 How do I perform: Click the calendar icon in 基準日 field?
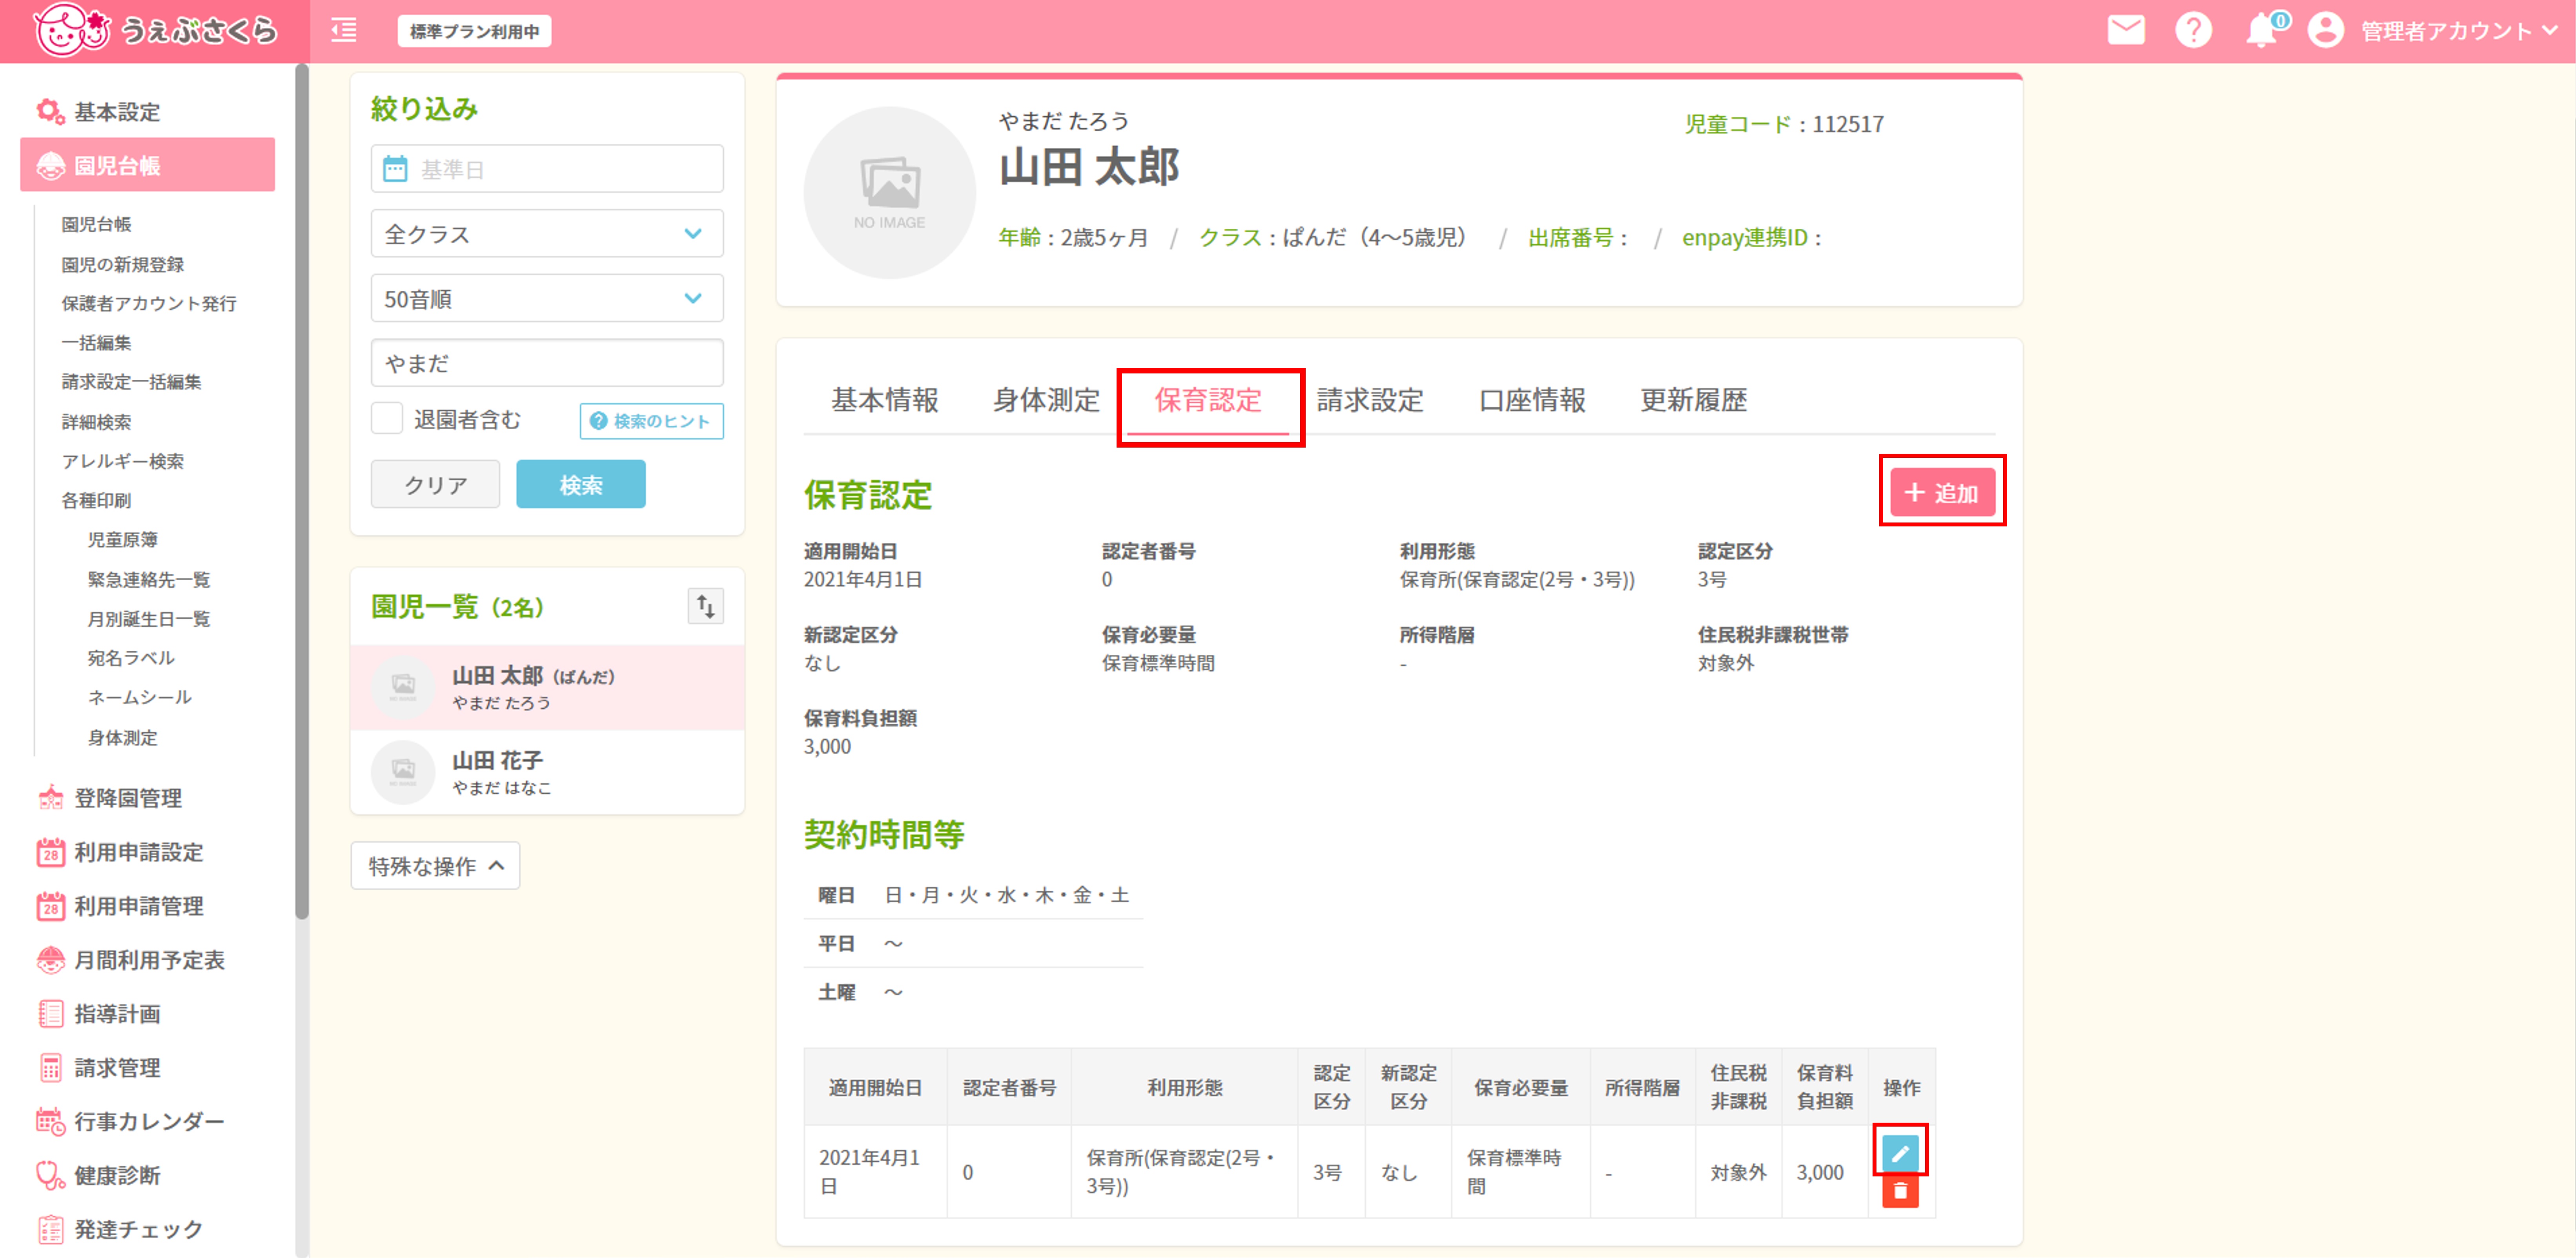[x=395, y=169]
